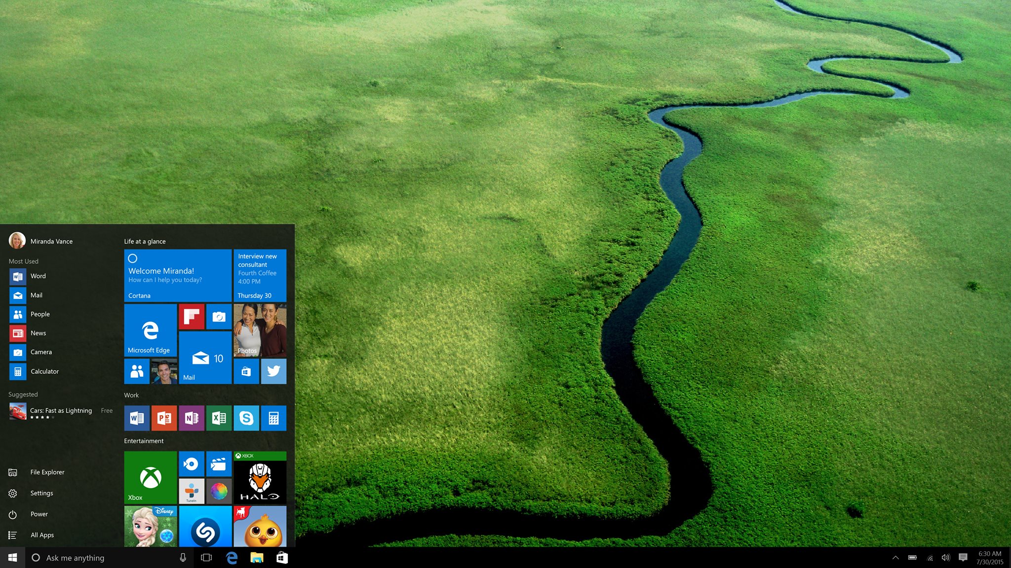Screen dimensions: 1011x568
Task: Open Task View on the taskbar
Action: click(206, 558)
